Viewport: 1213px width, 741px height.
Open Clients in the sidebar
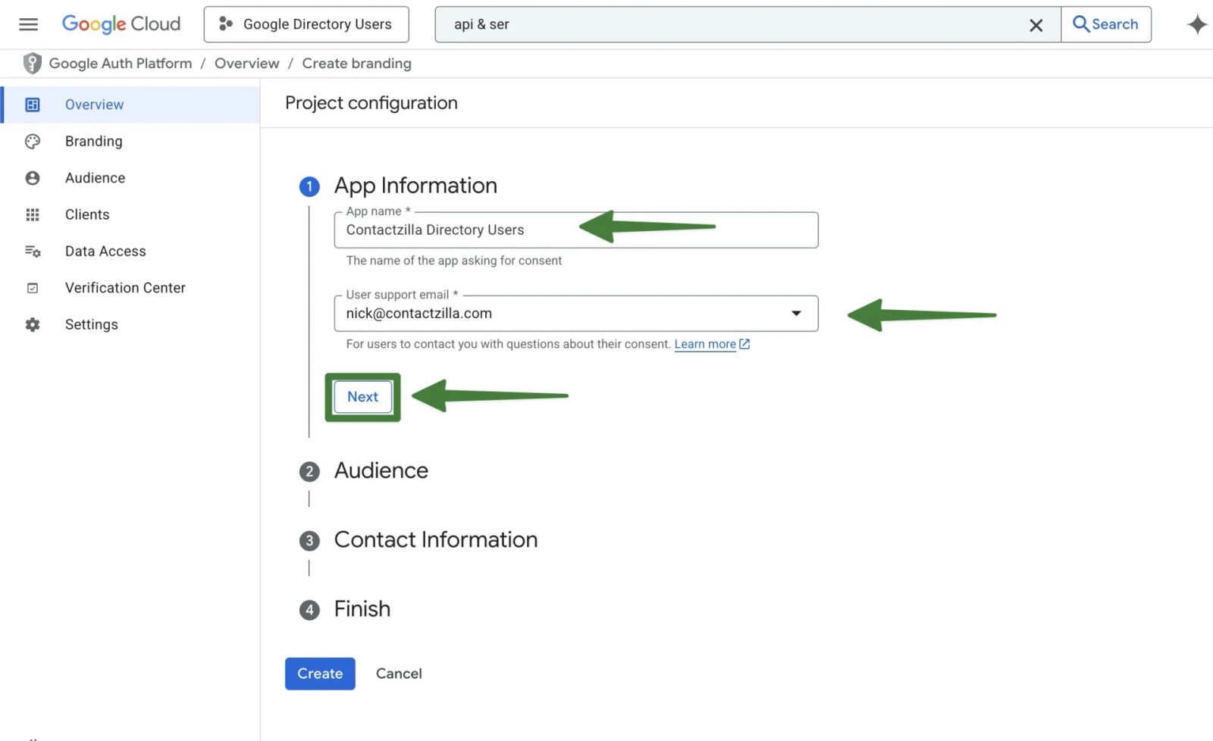[130, 214]
